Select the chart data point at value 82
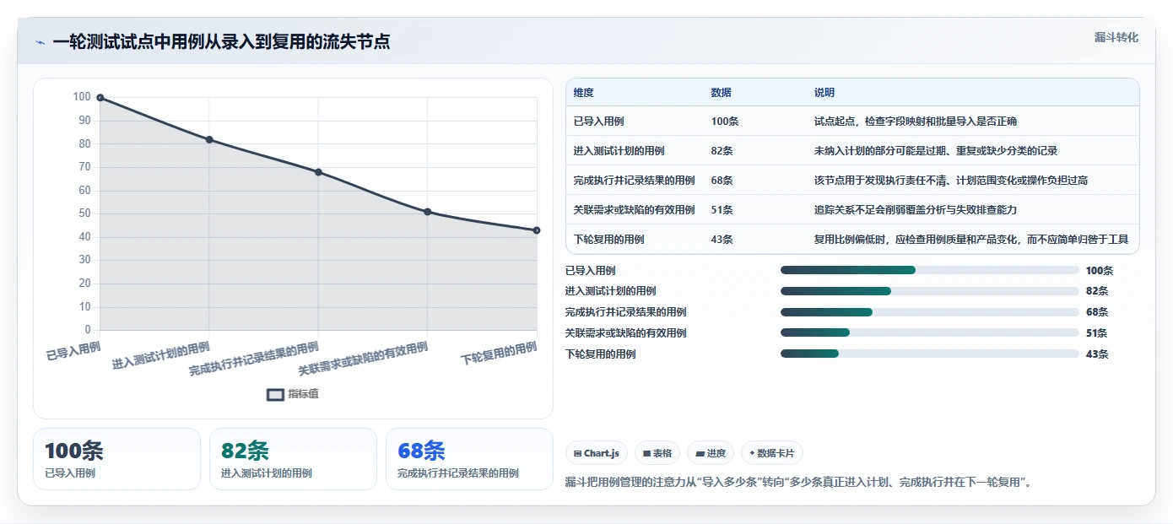This screenshot has height=524, width=1173. click(209, 139)
